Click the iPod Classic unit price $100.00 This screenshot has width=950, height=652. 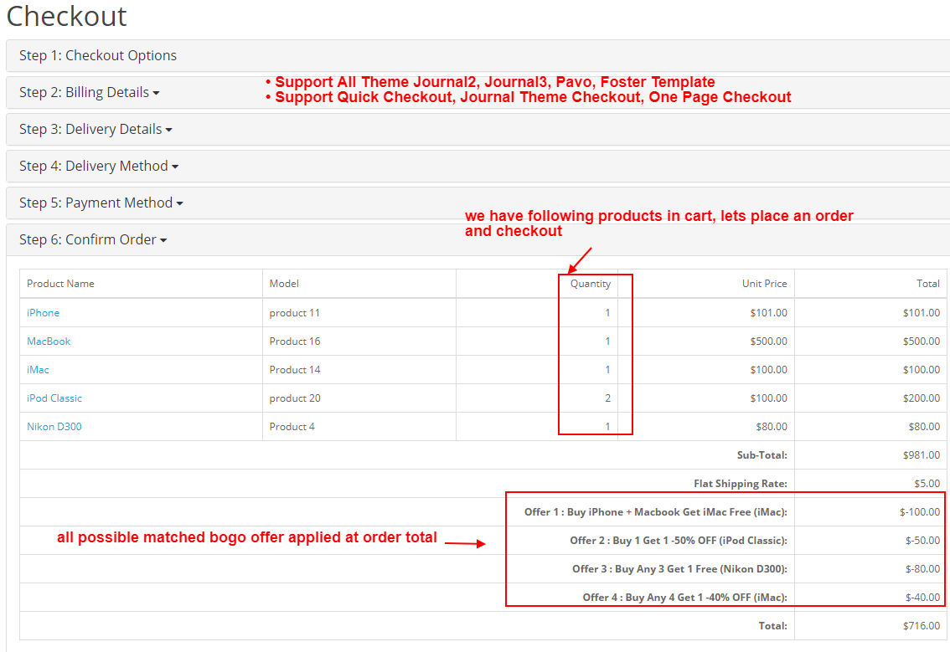[769, 398]
